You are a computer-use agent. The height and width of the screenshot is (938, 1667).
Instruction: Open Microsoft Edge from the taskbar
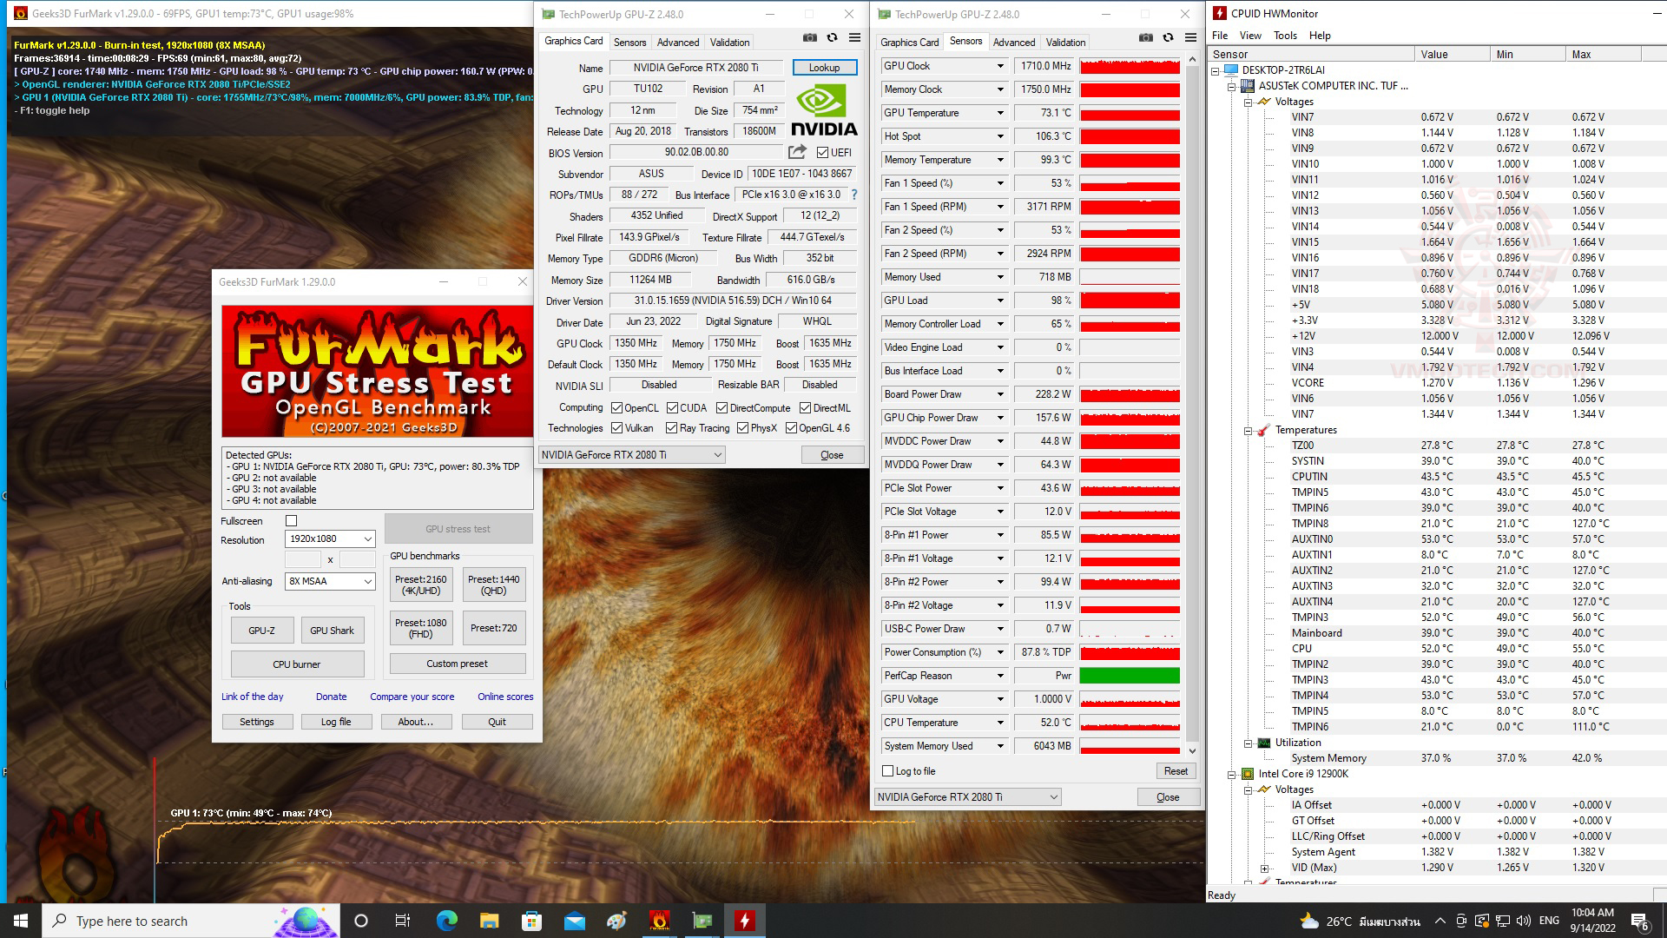coord(446,921)
